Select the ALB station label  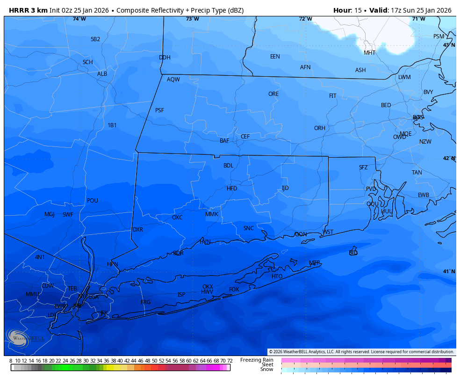(102, 74)
